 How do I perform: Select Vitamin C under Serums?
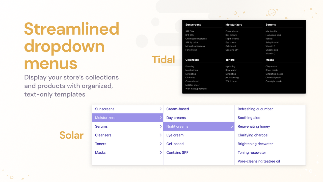(x=270, y=54)
